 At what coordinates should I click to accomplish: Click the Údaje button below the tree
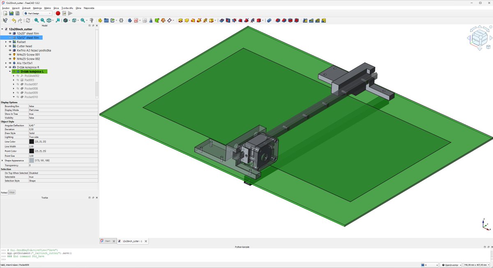point(12,192)
